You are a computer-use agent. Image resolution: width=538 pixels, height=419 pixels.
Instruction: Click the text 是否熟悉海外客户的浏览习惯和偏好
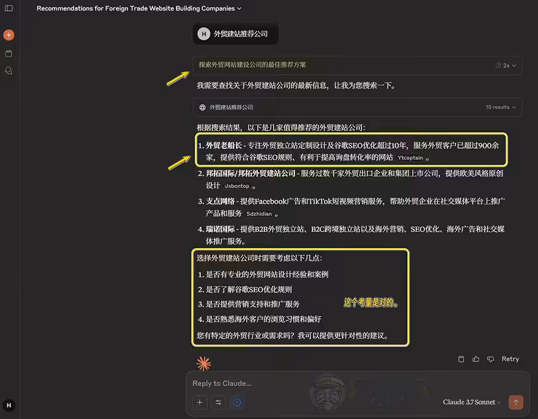[264, 319]
